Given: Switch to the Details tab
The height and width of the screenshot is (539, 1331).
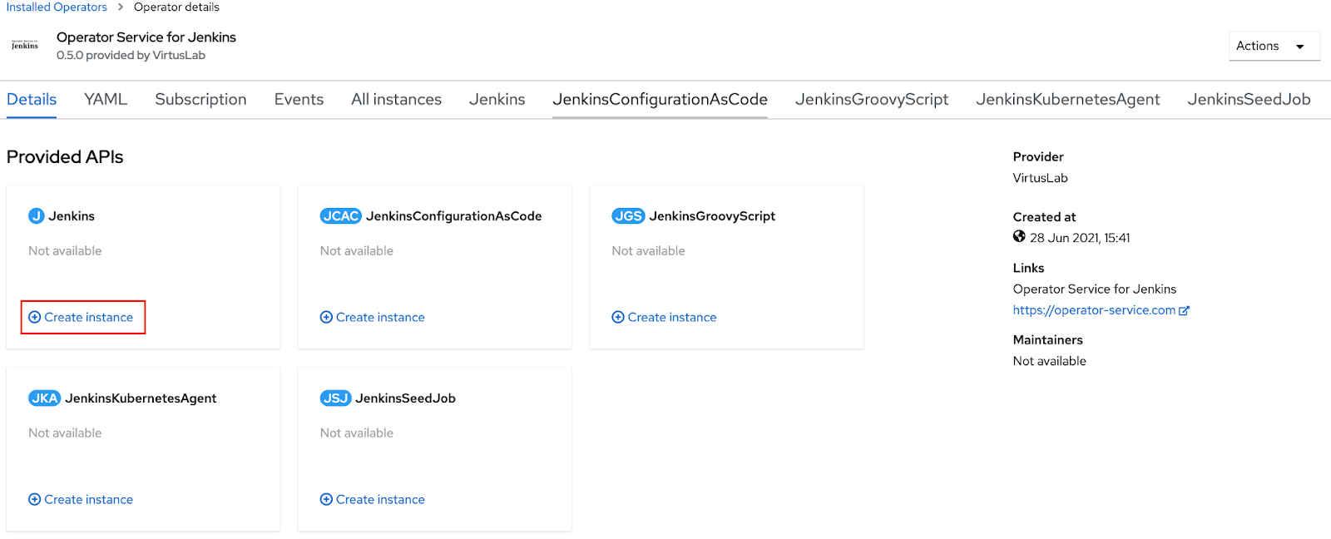Looking at the screenshot, I should pos(32,99).
